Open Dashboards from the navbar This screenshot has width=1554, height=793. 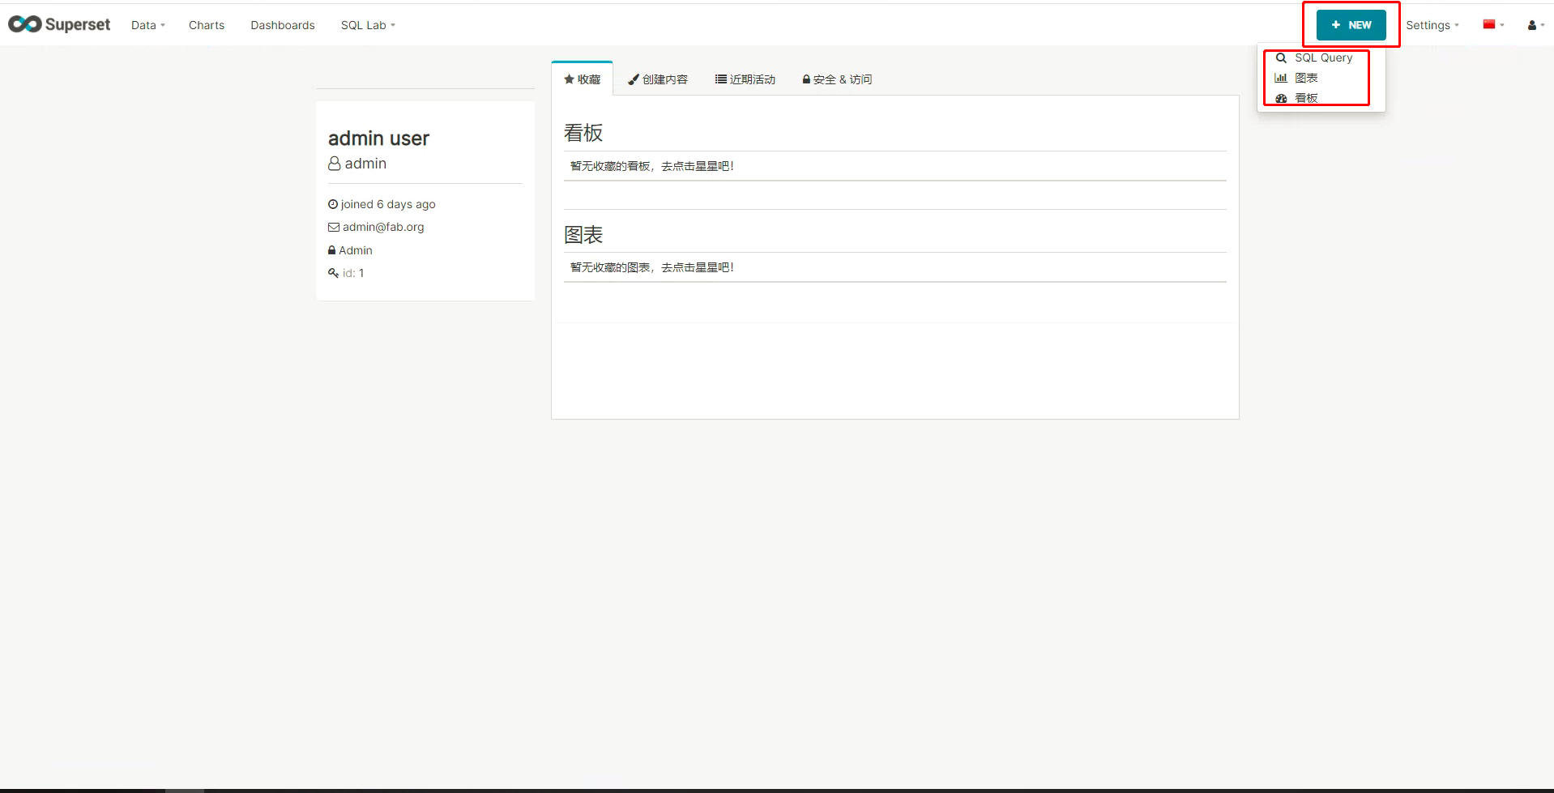tap(283, 25)
